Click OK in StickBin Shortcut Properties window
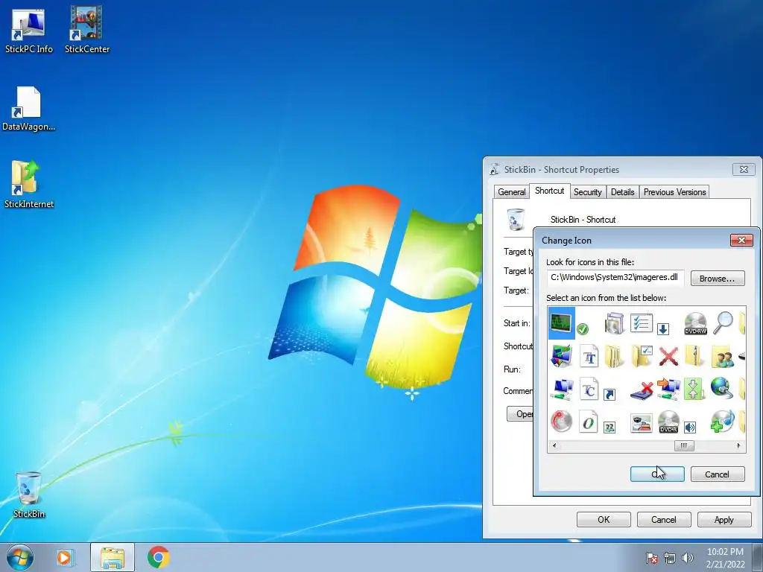 pos(604,519)
